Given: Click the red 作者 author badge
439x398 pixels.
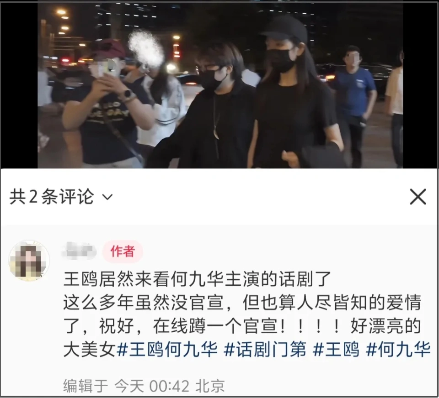Looking at the screenshot, I should [123, 251].
